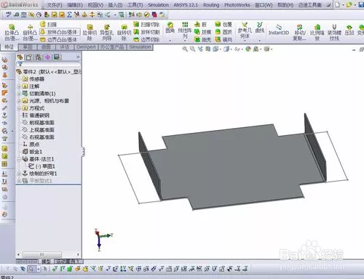Click the 比例缩放 (Scale) tool
Screen dimensions: 364x279
(x=317, y=32)
